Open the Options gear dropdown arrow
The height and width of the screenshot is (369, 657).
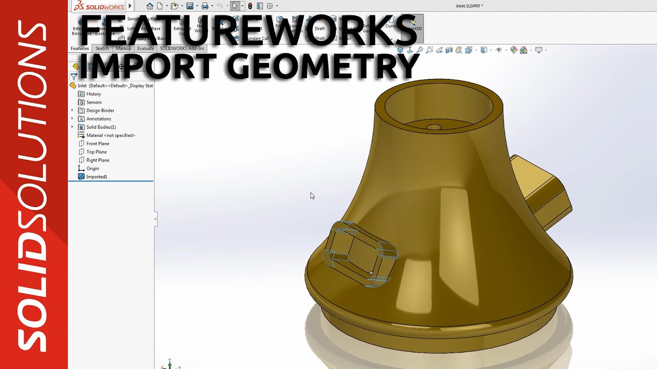(x=277, y=6)
